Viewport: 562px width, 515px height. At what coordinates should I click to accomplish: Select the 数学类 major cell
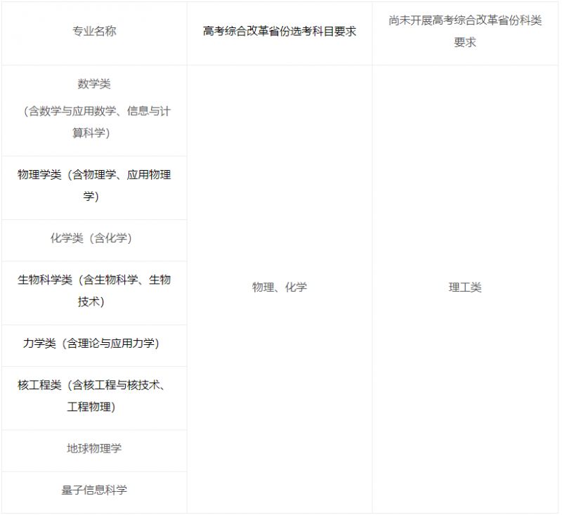[x=94, y=110]
